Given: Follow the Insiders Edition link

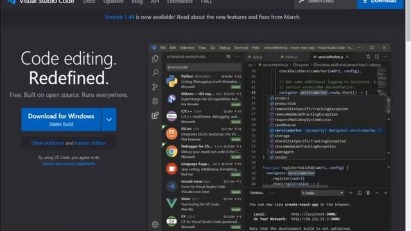Looking at the screenshot, I should (x=91, y=143).
